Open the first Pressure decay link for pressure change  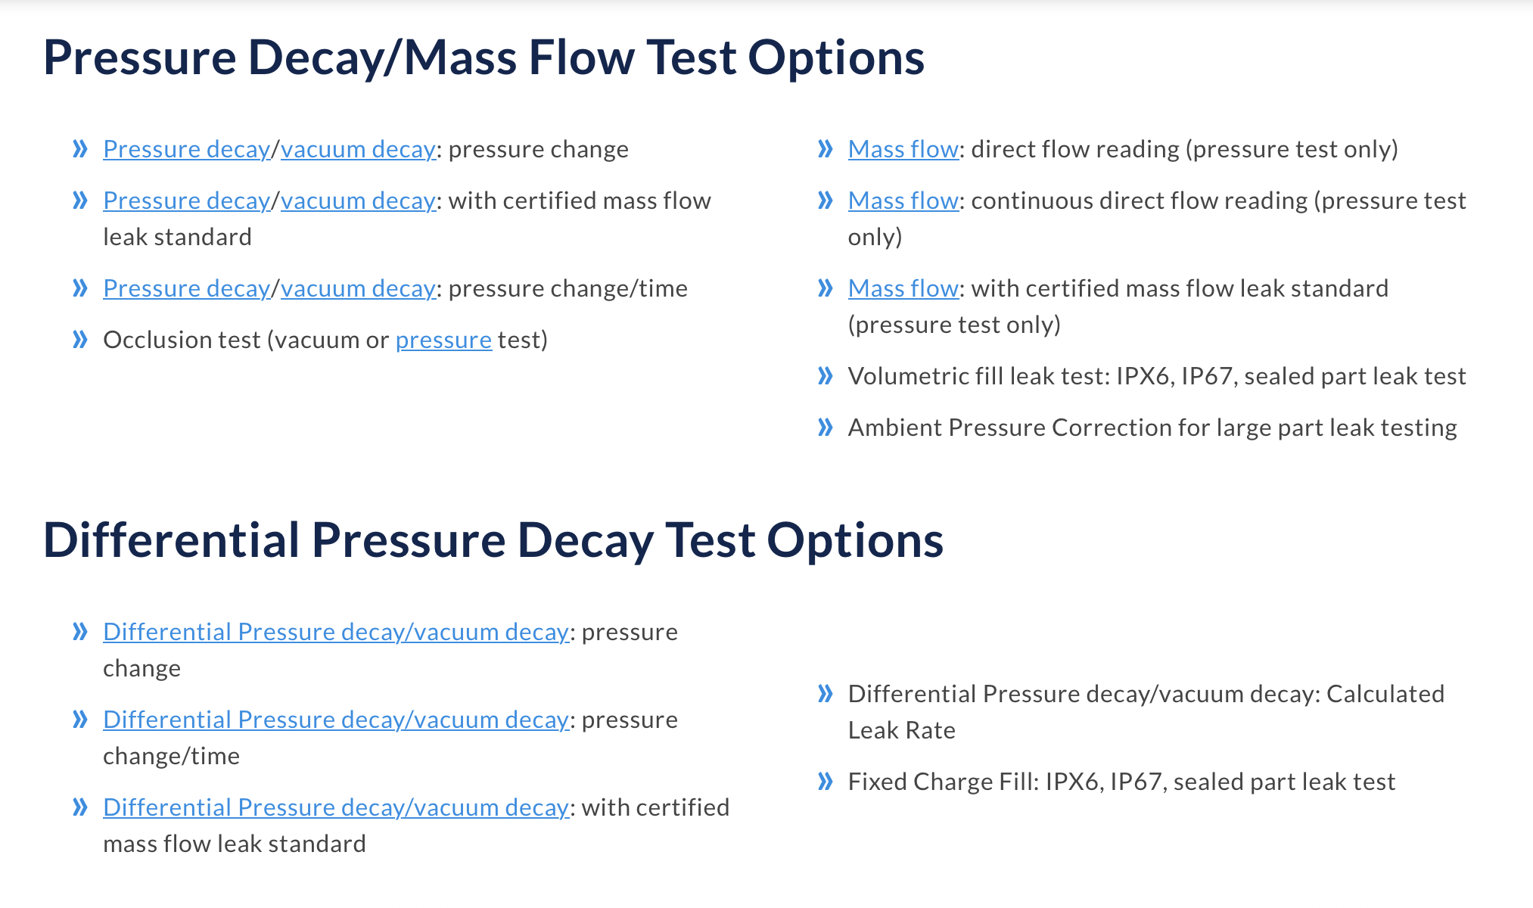(x=186, y=149)
